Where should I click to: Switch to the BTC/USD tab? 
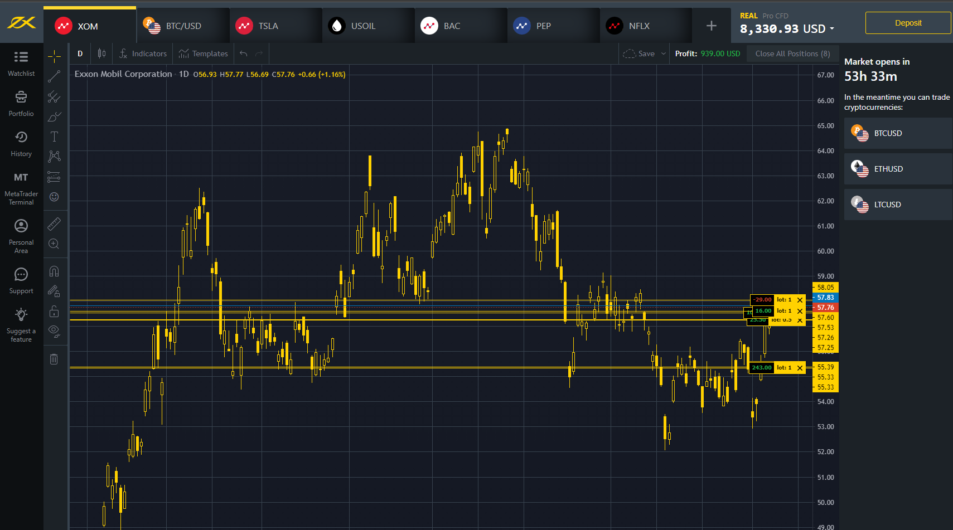click(x=183, y=26)
